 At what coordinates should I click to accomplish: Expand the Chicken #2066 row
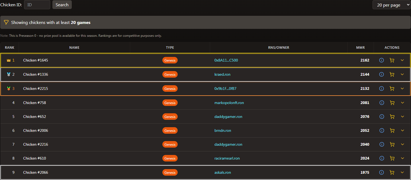click(x=402, y=172)
